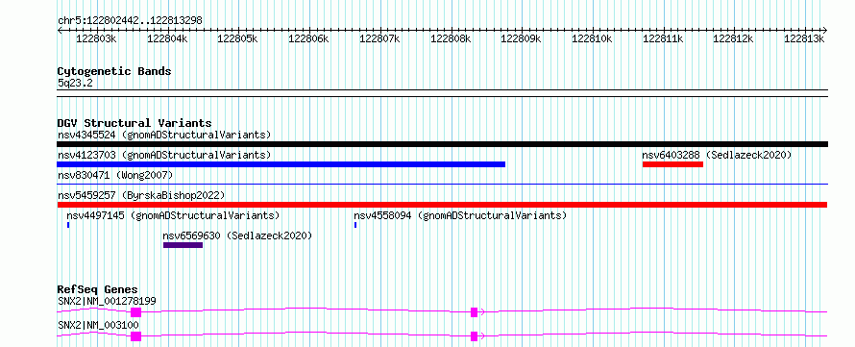Click the DGV Structural Variants track title
Screen dimensions: 855x347
pyautogui.click(x=134, y=123)
